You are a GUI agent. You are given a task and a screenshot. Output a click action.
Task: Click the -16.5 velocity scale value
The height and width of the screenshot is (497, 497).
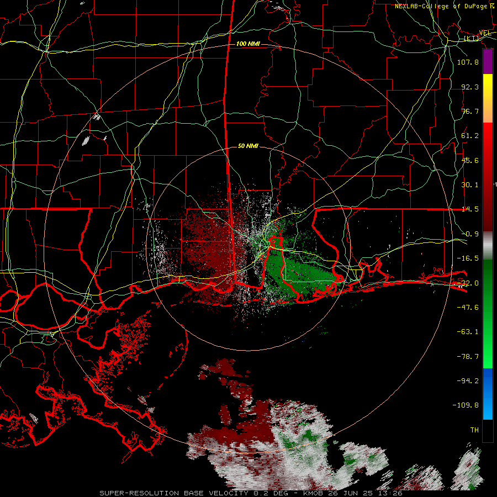pos(468,258)
